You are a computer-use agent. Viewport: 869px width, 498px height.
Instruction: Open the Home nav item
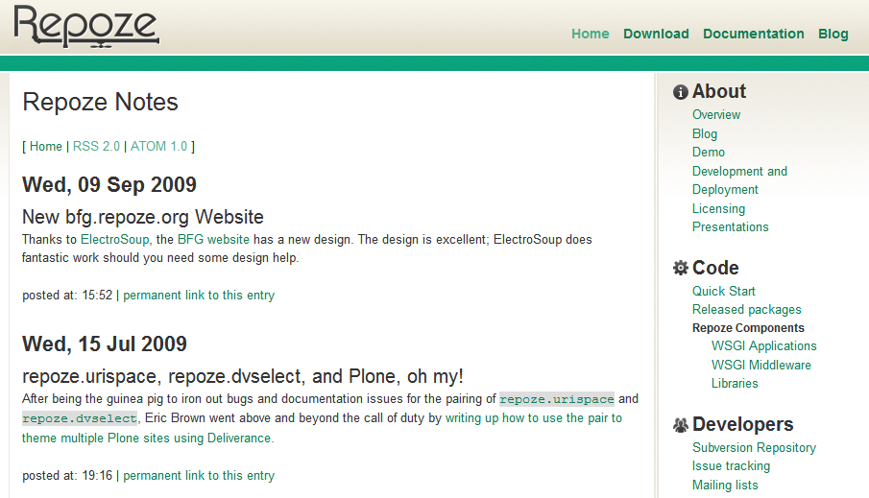coord(591,34)
